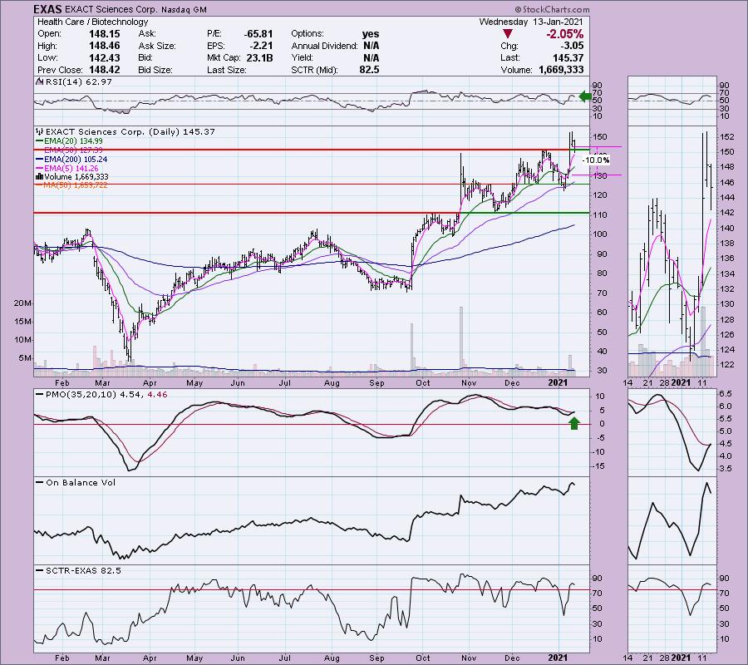The width and height of the screenshot is (748, 665).
Task: Click the Prev Close value 148.42
Action: (104, 70)
